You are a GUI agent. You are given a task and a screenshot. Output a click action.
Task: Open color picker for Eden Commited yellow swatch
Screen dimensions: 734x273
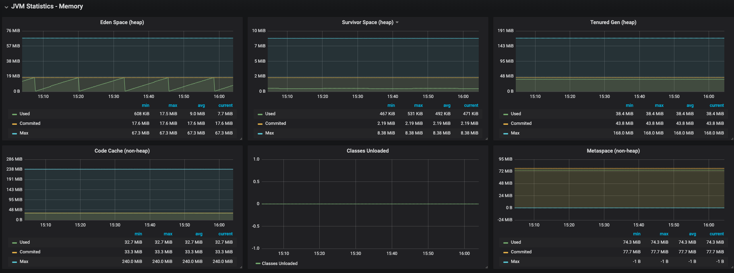(x=14, y=124)
